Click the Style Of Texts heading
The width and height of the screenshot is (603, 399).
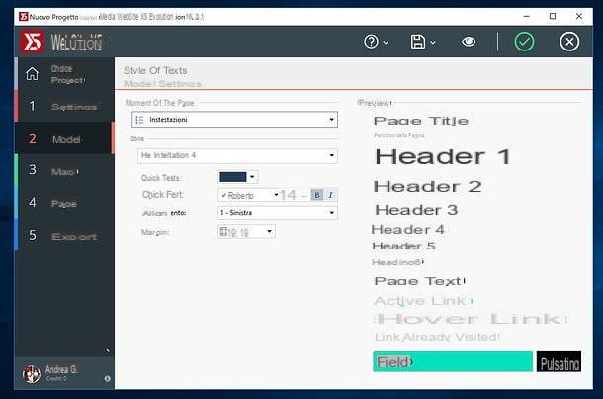pos(155,71)
